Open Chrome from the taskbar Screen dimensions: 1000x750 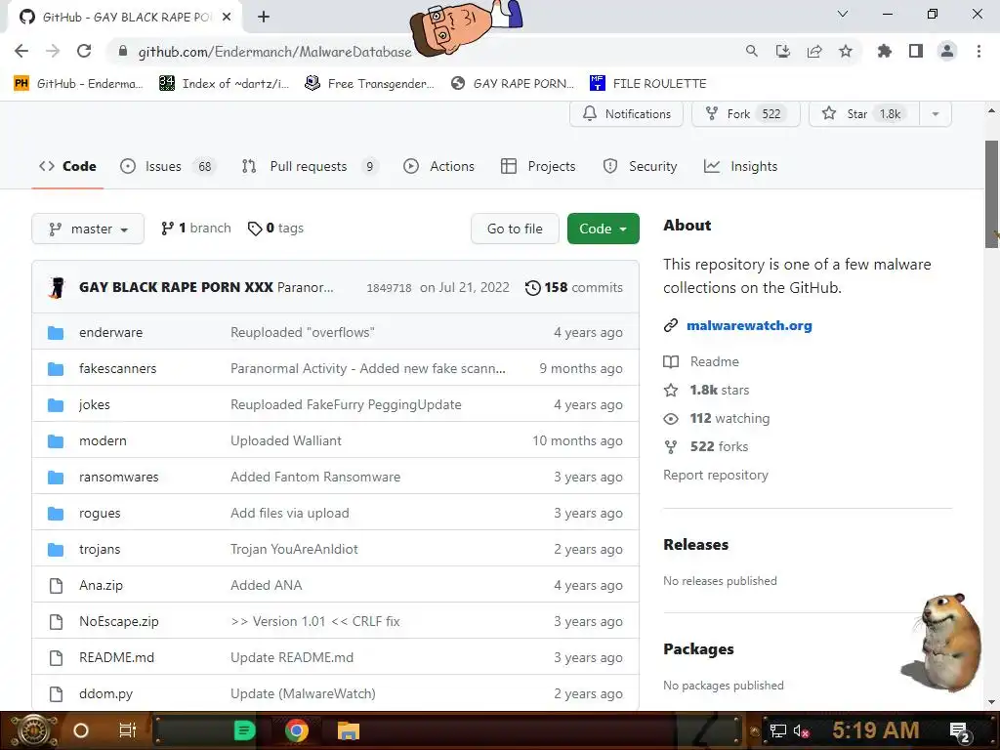pos(296,730)
